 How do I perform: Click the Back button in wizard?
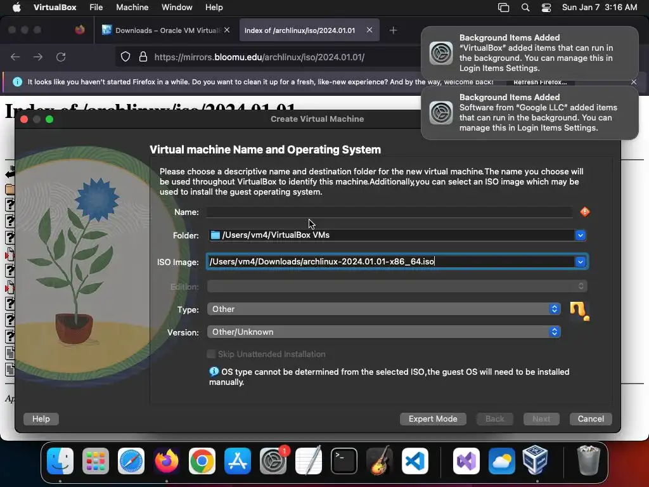click(x=494, y=419)
